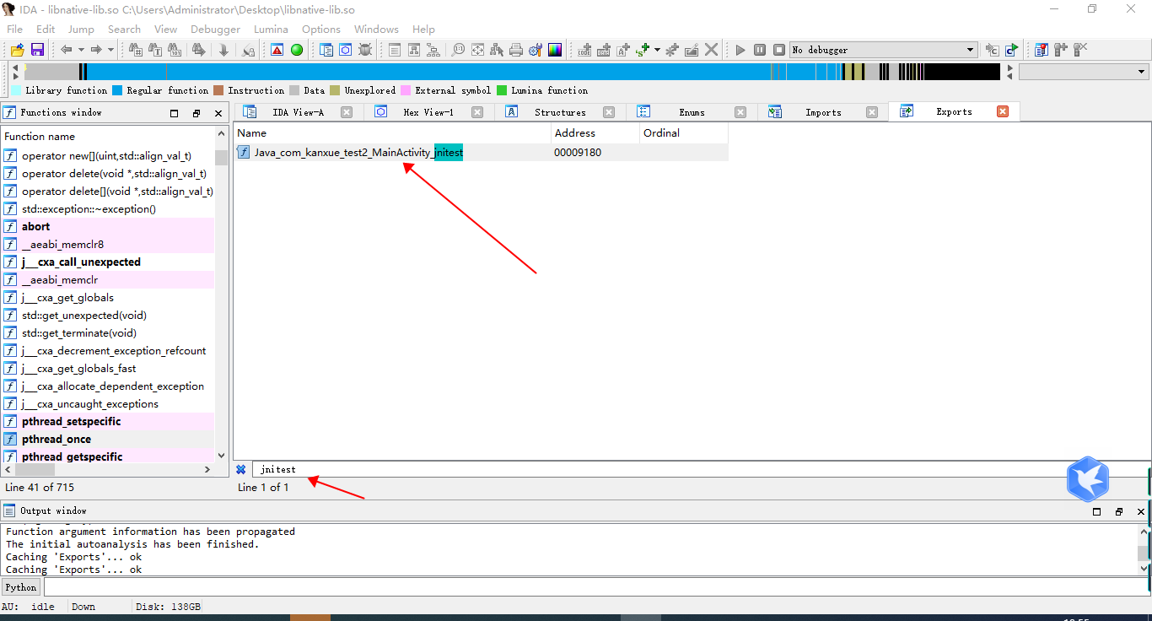This screenshot has width=1152, height=621.
Task: Click the stop process button
Action: click(x=779, y=50)
